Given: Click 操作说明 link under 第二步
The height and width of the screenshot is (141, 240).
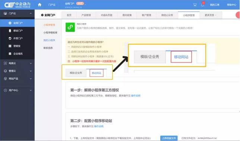Looking at the screenshot, I should pyautogui.click(x=99, y=126).
